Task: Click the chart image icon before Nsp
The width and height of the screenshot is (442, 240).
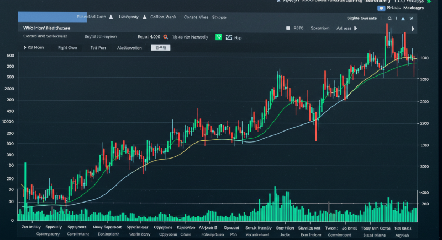Action: coord(229,37)
